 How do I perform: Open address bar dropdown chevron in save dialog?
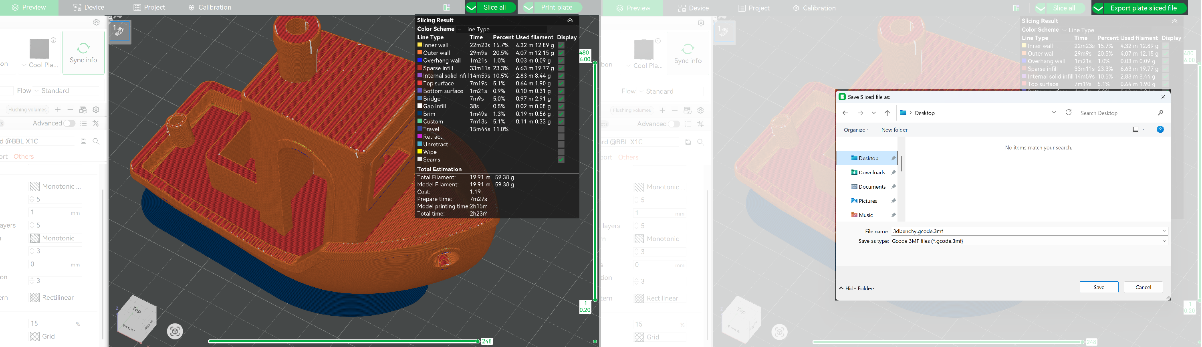coord(1054,113)
